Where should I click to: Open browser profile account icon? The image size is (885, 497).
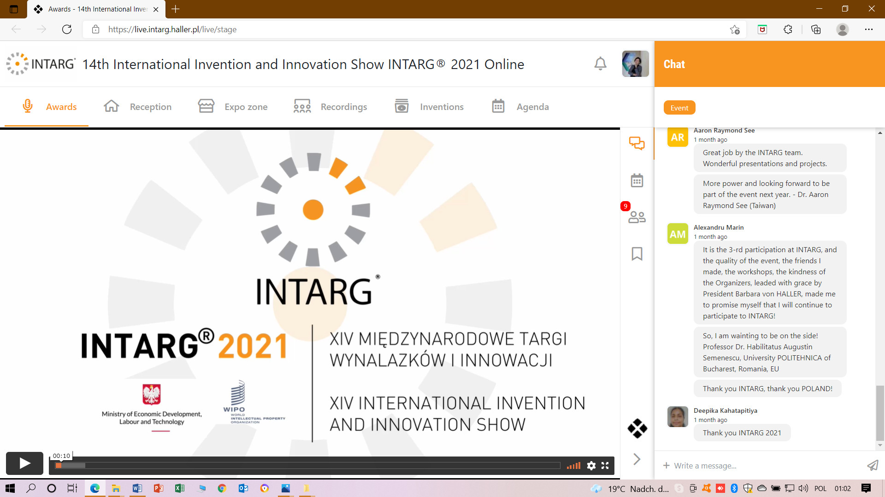[x=843, y=29]
